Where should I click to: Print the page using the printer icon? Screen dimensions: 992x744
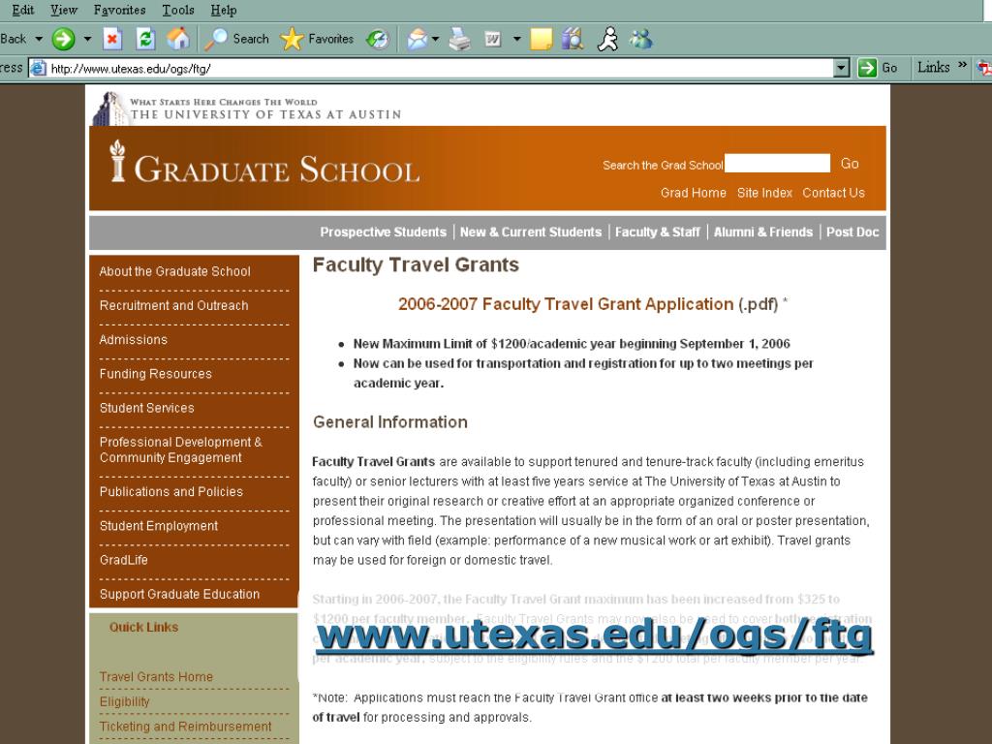pyautogui.click(x=460, y=39)
